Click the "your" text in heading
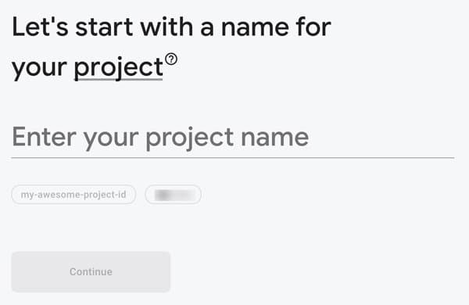 (x=39, y=69)
